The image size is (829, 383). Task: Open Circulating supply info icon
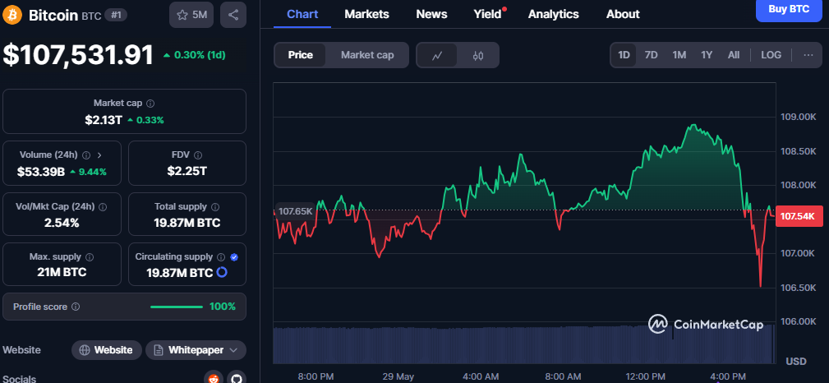click(221, 257)
